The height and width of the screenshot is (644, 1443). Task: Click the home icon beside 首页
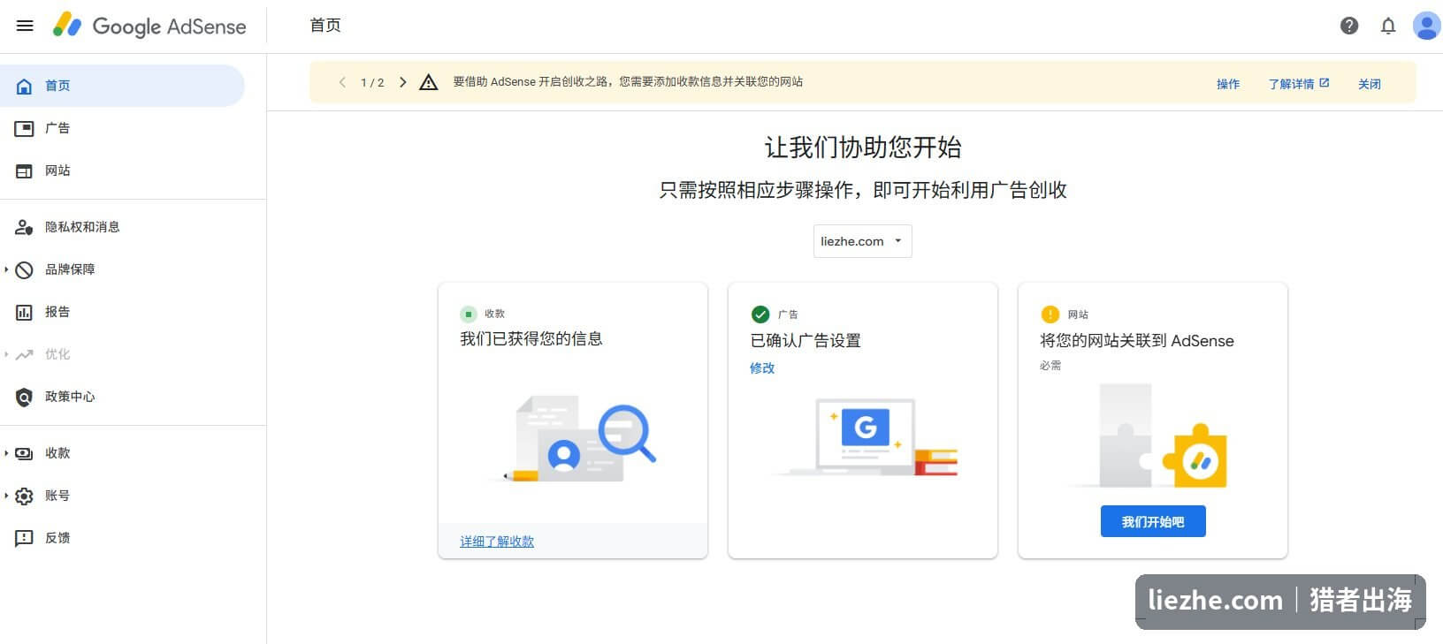(25, 86)
